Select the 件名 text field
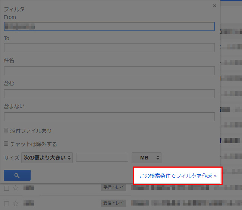The height and width of the screenshot is (210, 242). point(109,71)
